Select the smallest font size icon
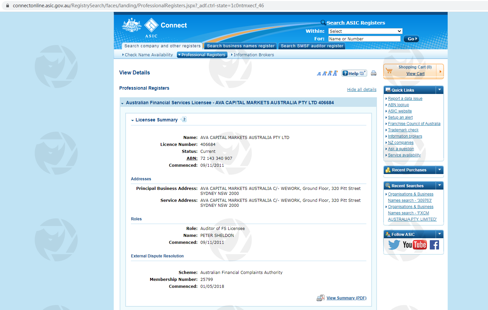 tap(319, 74)
